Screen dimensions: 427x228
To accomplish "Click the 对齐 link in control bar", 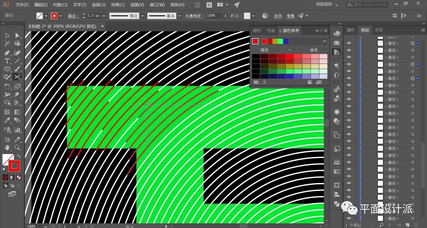I will click(x=278, y=16).
